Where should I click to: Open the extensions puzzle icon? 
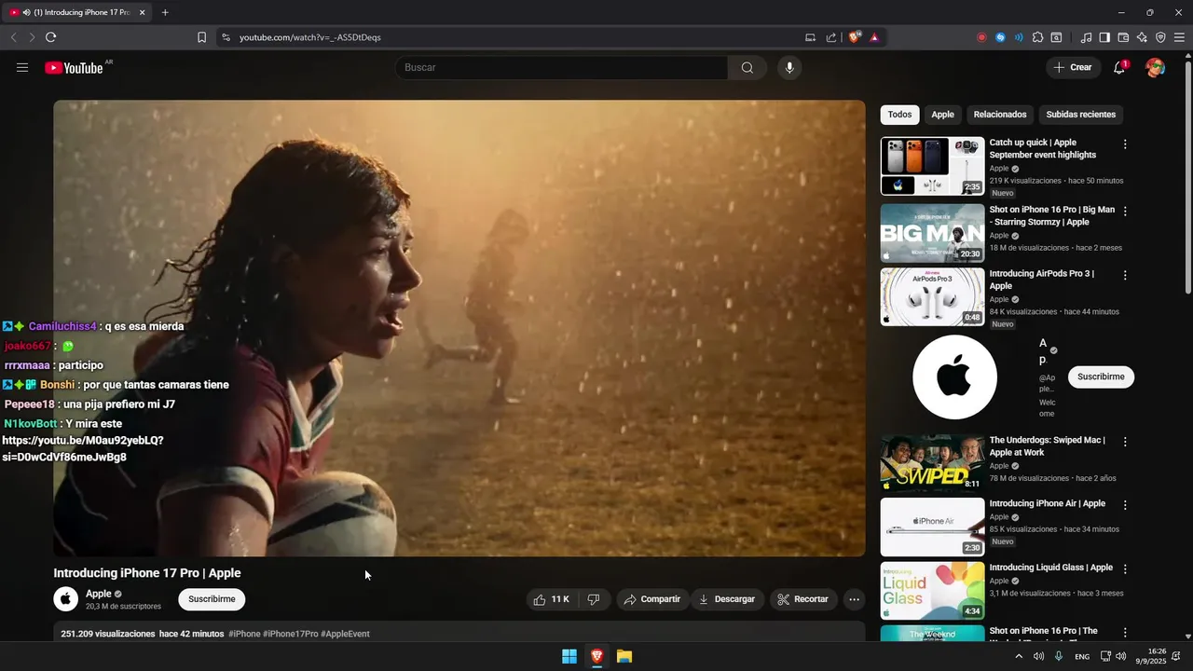(1037, 37)
